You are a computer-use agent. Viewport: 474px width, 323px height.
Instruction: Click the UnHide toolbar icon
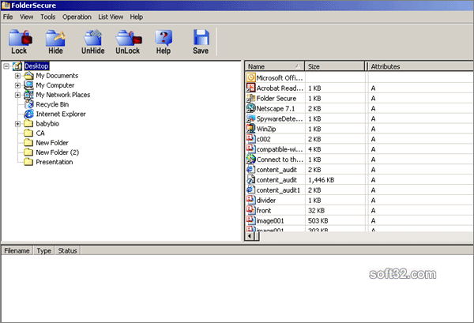tap(92, 38)
